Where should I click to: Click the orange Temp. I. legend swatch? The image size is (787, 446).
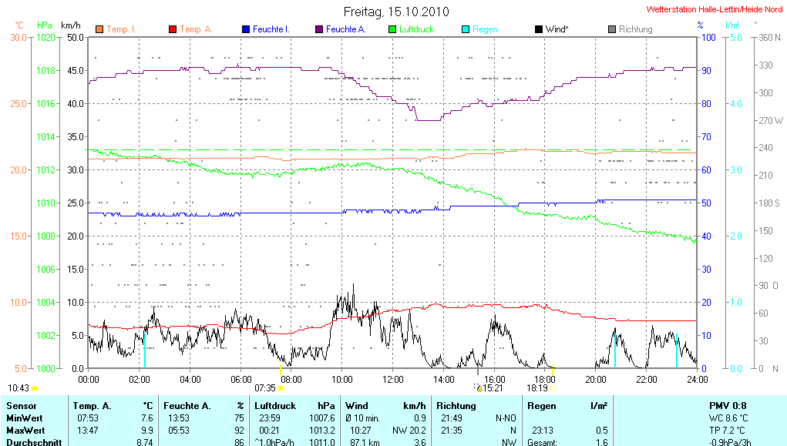[x=99, y=29]
